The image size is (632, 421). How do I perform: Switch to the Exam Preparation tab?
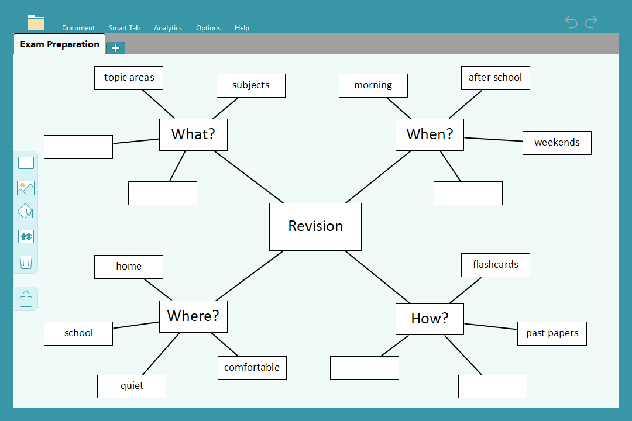[x=59, y=44]
